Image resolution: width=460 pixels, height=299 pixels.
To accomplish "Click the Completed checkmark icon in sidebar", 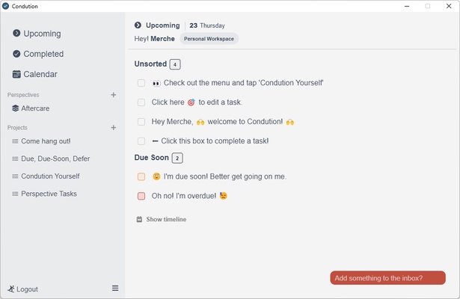I will 16,54.
